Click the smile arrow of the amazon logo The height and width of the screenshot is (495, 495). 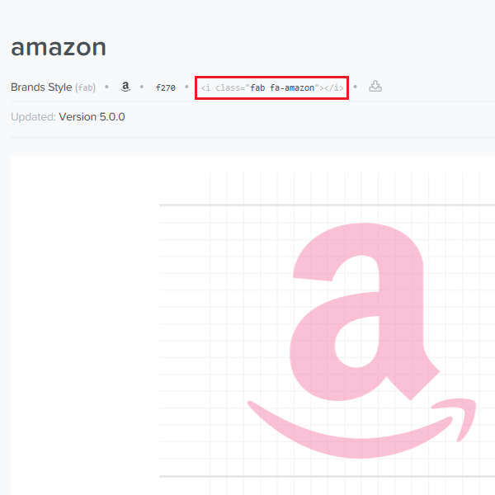click(x=361, y=429)
